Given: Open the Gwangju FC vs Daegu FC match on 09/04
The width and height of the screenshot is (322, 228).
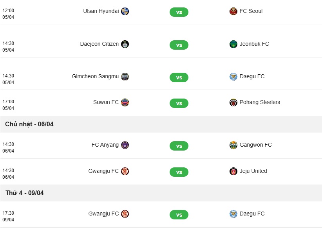Looking at the screenshot, I should pos(179,215).
